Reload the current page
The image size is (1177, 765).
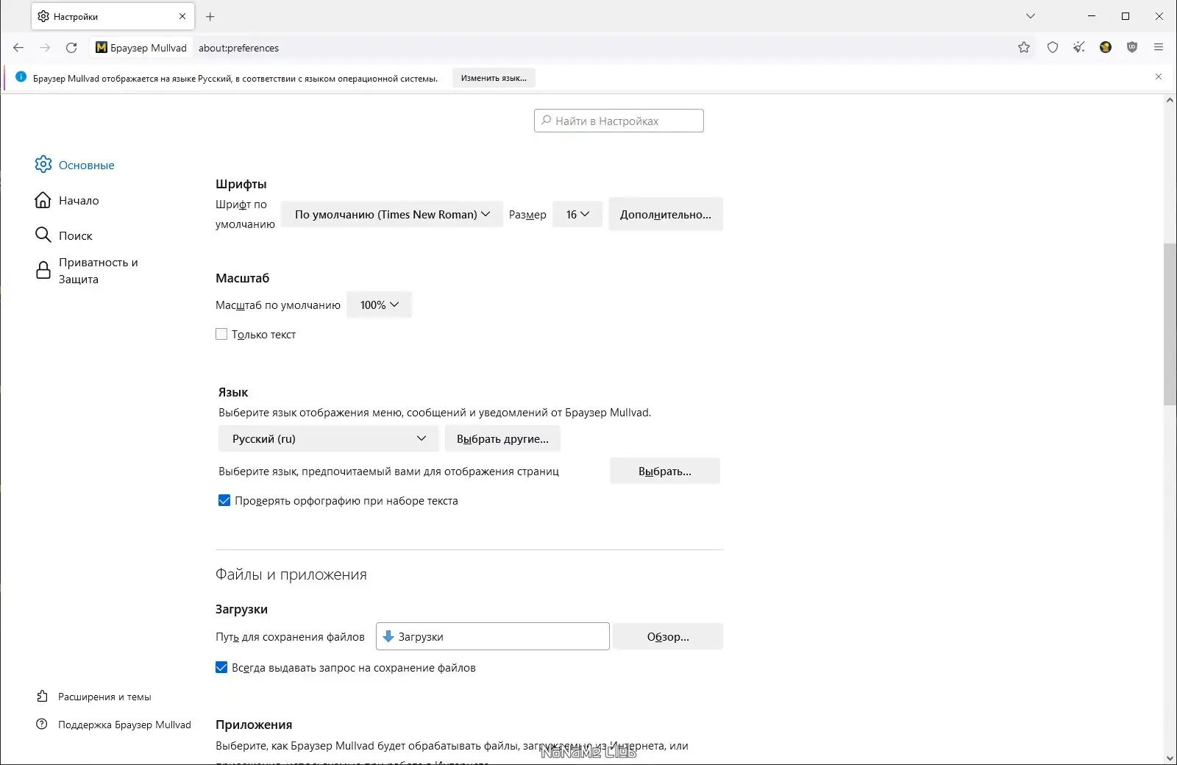coord(71,48)
